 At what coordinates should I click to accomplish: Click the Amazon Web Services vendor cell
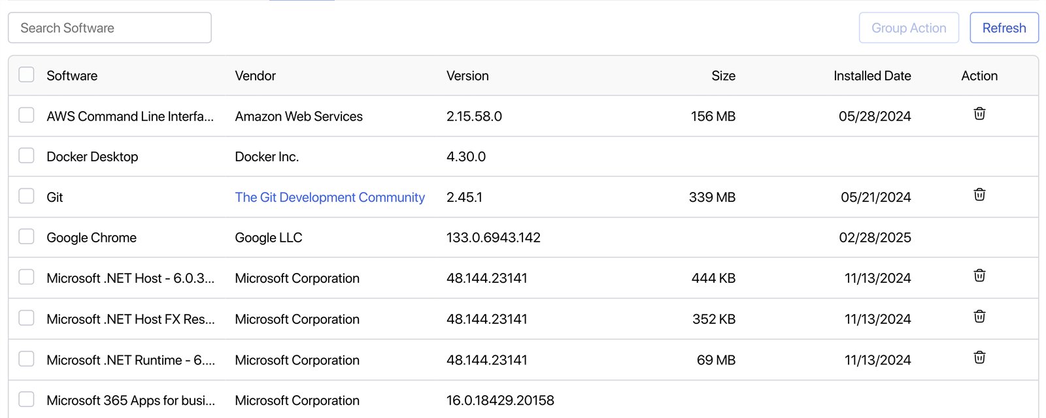pos(299,116)
